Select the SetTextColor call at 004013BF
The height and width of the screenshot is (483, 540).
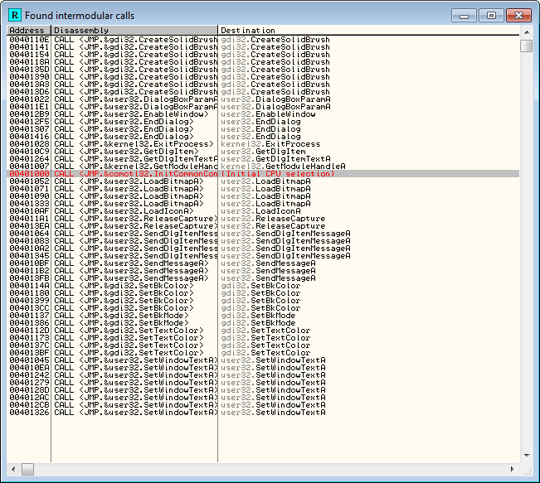click(x=263, y=353)
